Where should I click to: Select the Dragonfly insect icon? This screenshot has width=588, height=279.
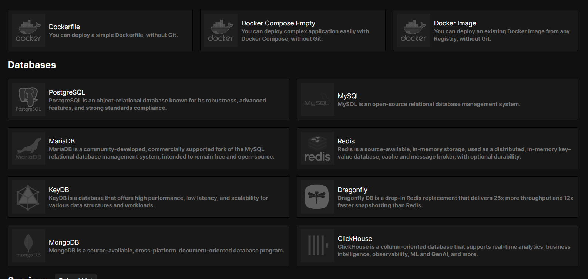coord(317,197)
